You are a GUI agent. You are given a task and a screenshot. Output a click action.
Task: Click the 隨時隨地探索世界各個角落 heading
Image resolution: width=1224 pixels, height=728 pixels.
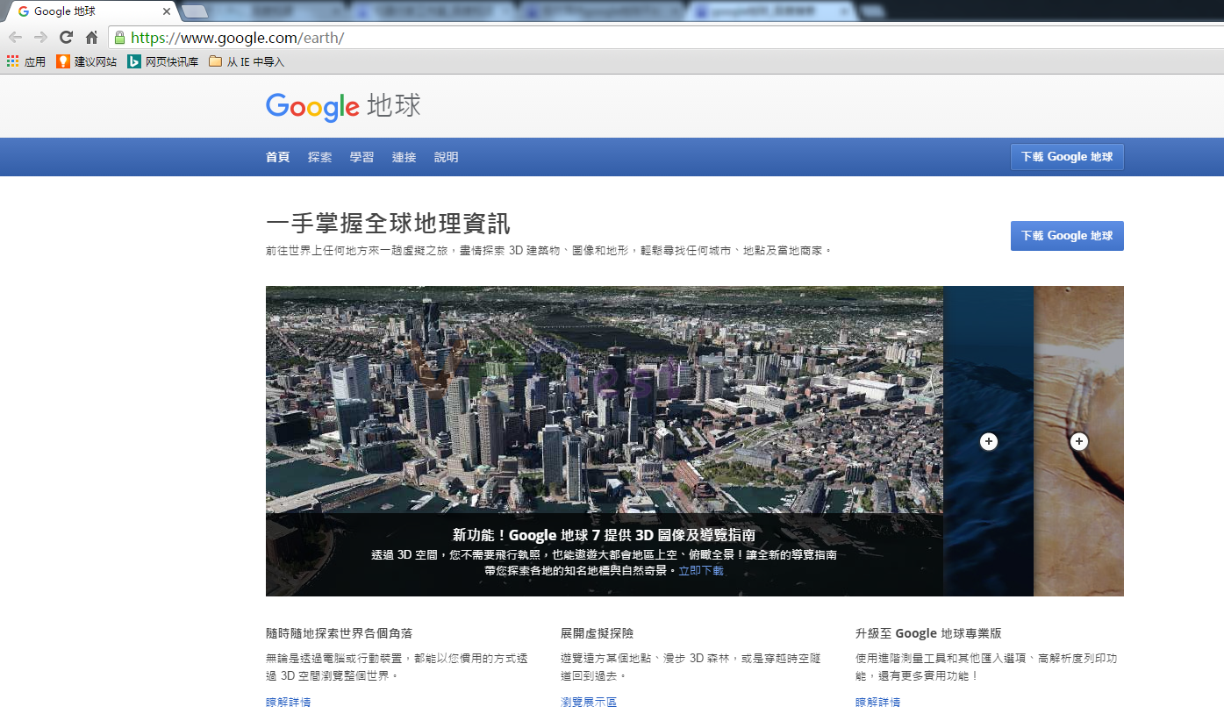point(339,633)
